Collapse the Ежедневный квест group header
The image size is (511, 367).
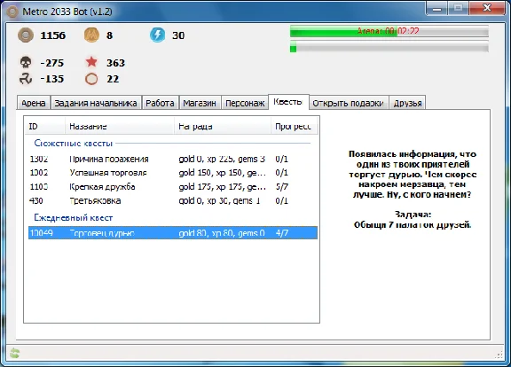(74, 217)
